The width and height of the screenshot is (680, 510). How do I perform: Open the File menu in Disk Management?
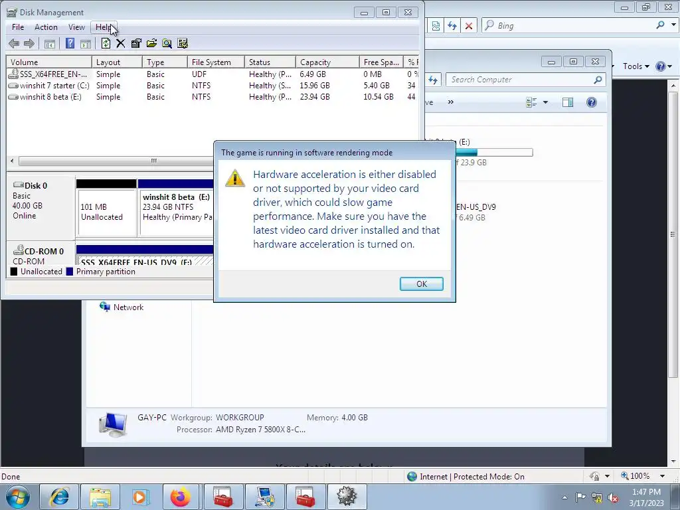tap(18, 27)
